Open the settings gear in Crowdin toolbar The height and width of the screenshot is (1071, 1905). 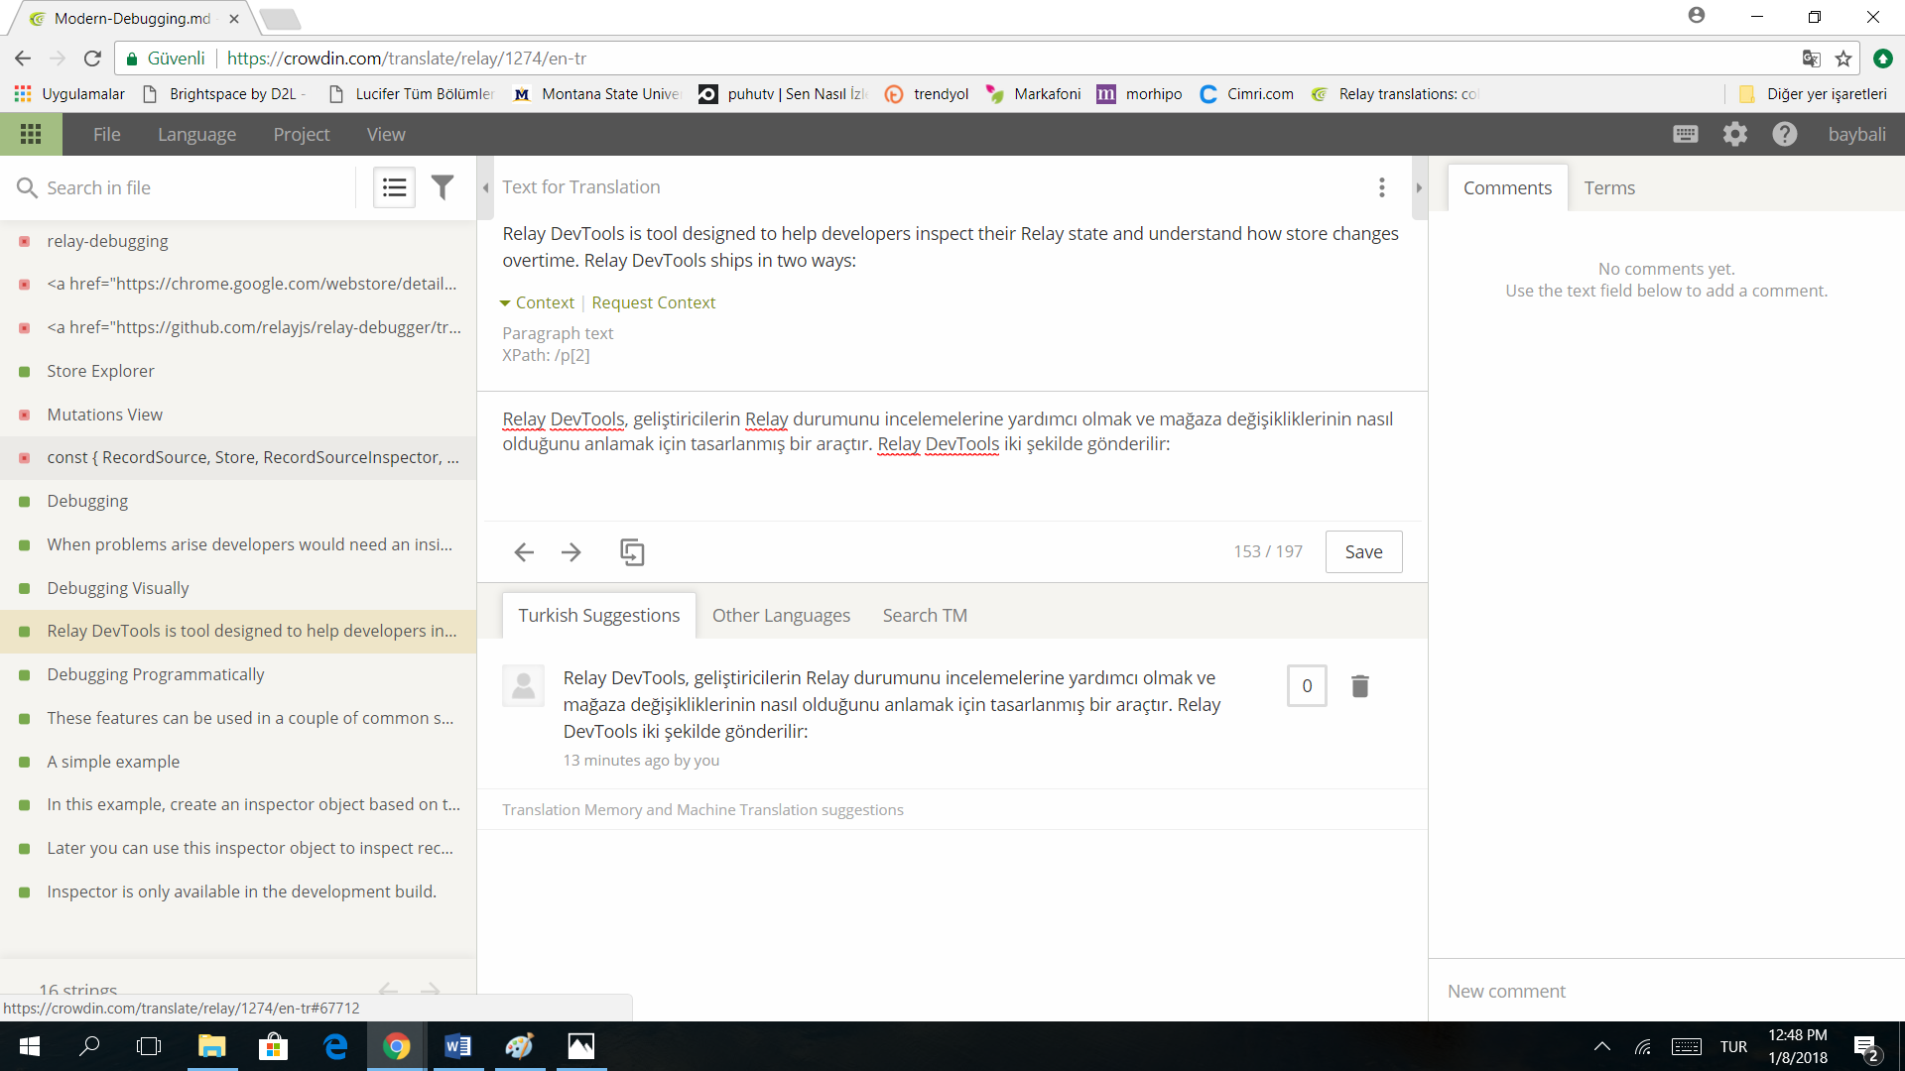(x=1734, y=134)
